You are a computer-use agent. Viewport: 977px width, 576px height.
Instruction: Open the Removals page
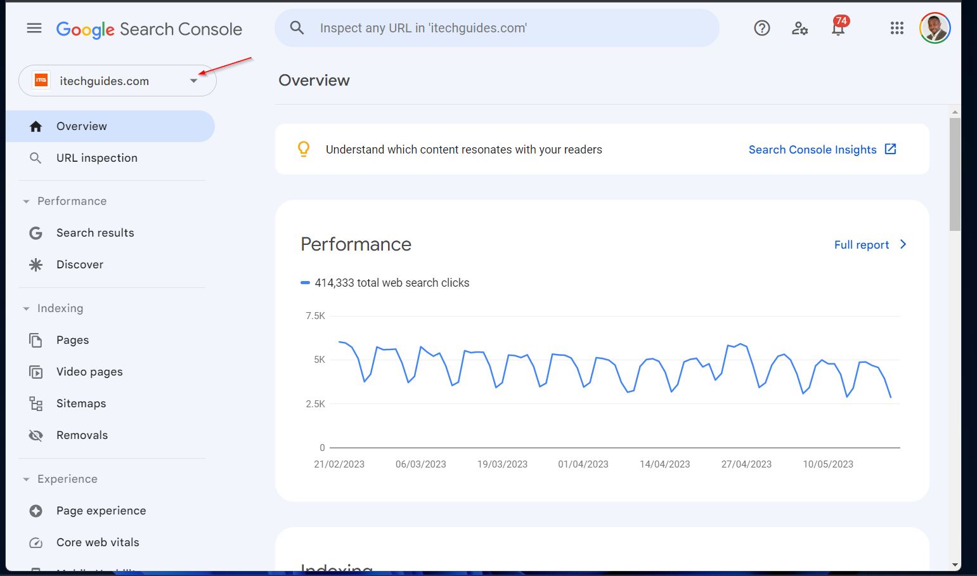click(x=110, y=435)
